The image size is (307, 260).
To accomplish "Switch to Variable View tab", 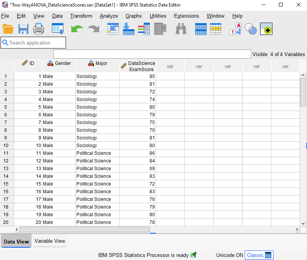I will coord(50,241).
